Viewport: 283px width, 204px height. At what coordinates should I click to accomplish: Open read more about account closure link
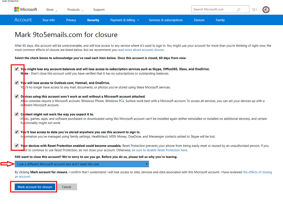click(141, 50)
